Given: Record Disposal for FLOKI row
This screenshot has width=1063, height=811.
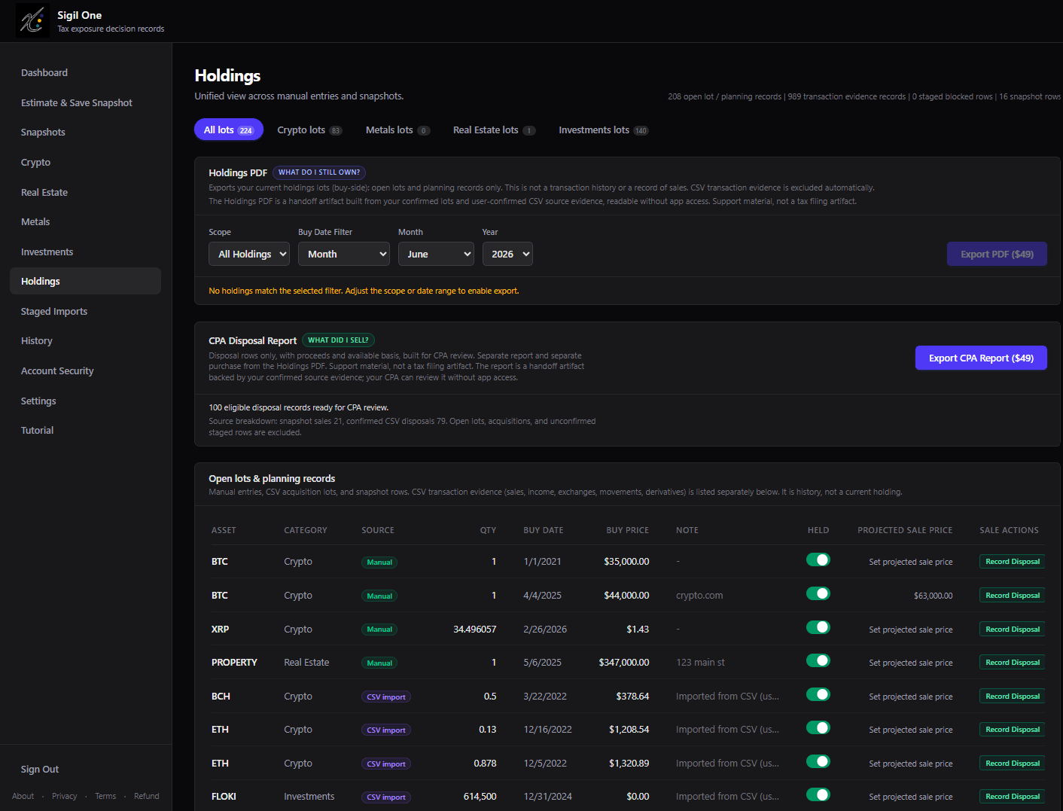Looking at the screenshot, I should (x=1012, y=797).
